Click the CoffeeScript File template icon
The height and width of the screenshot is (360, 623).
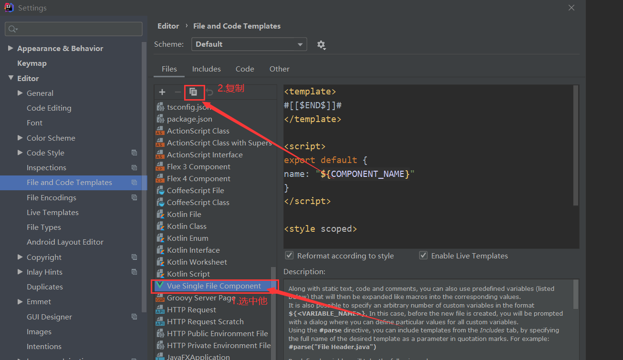click(160, 191)
